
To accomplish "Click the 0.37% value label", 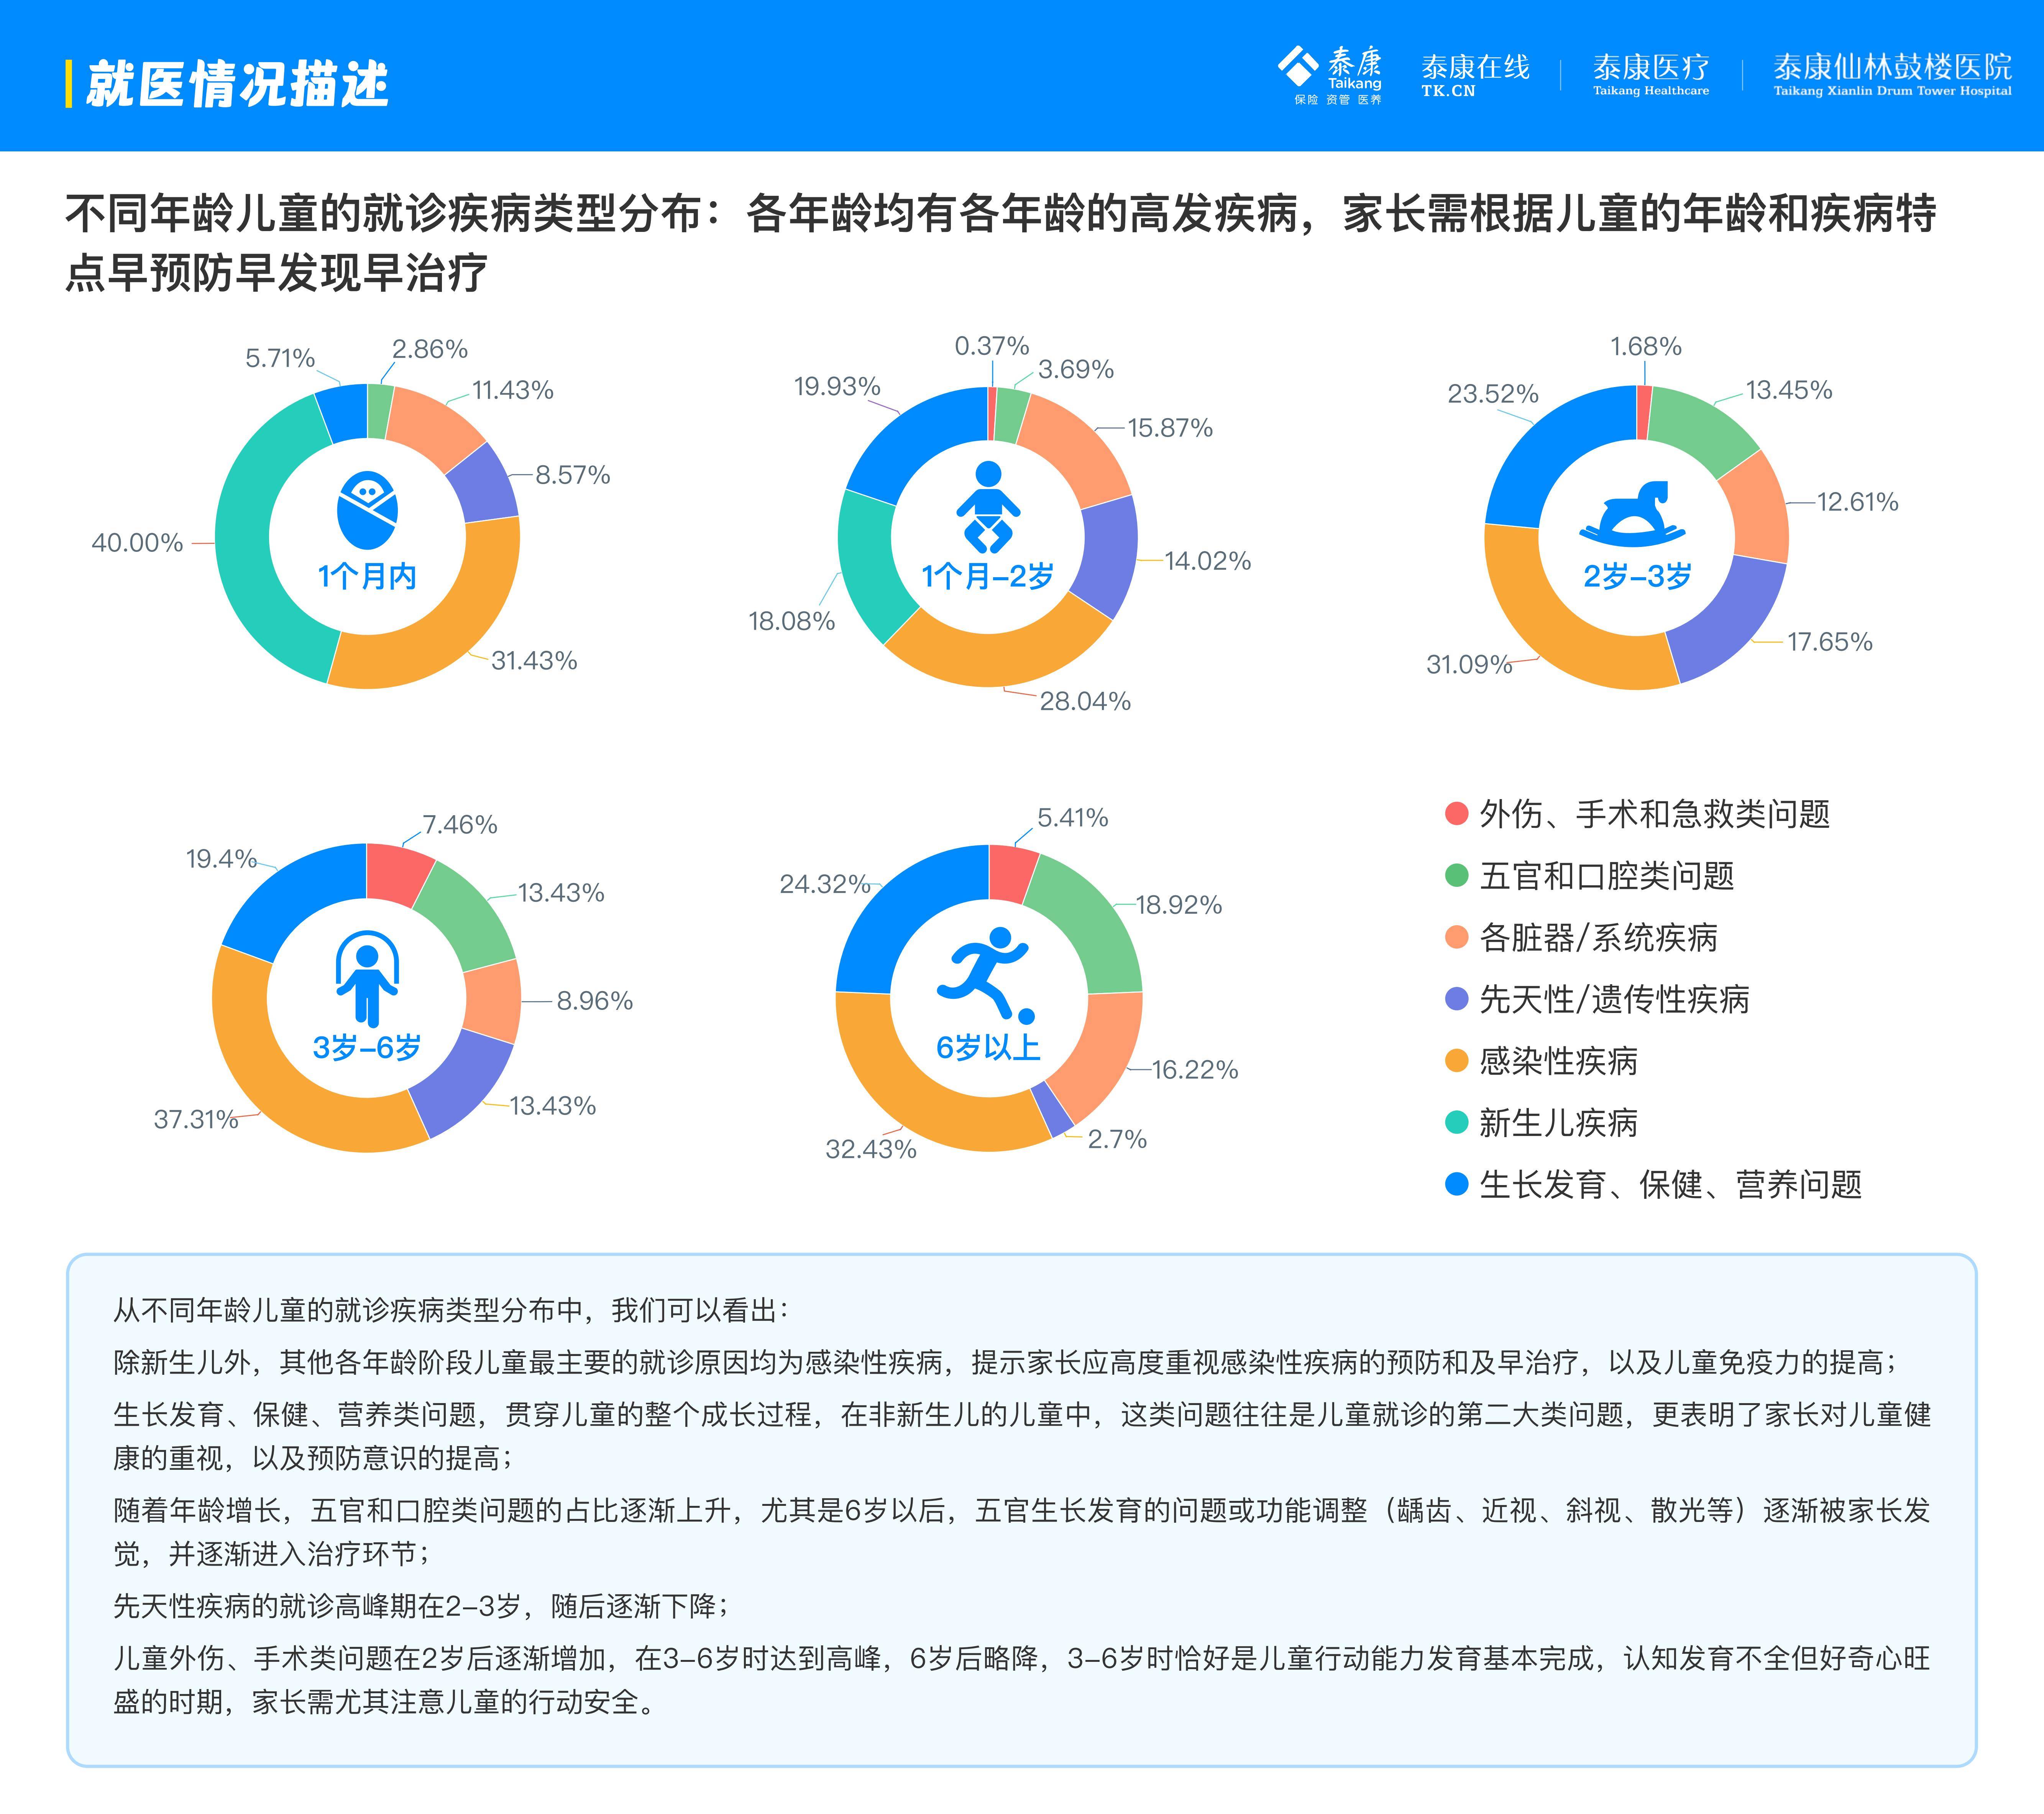I will pos(991,346).
